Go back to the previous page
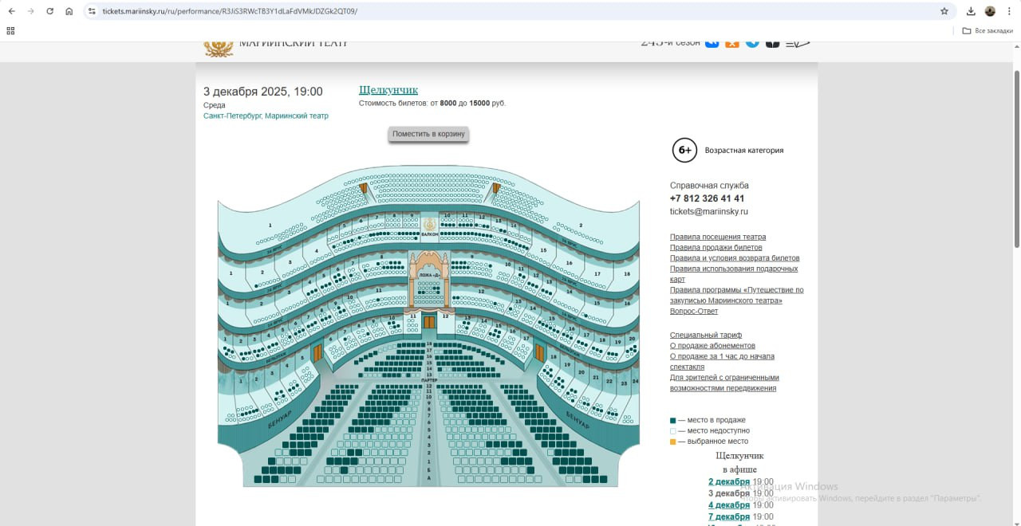Image resolution: width=1021 pixels, height=526 pixels. click(x=11, y=11)
